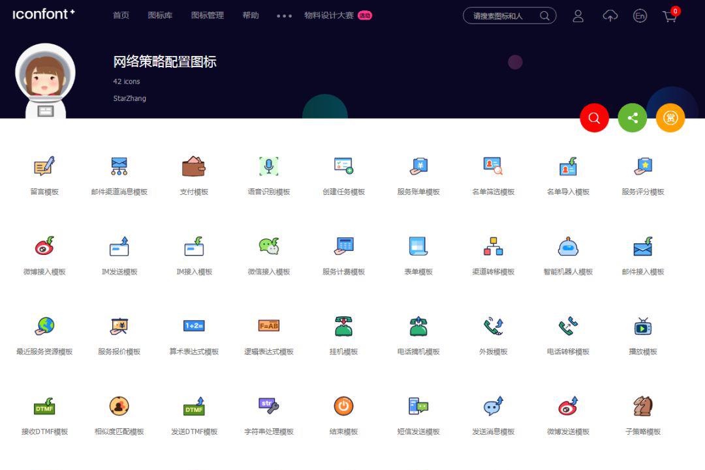705x470 pixels.
Task: Choose the 智能机器人模板 robot icon
Action: coord(568,246)
